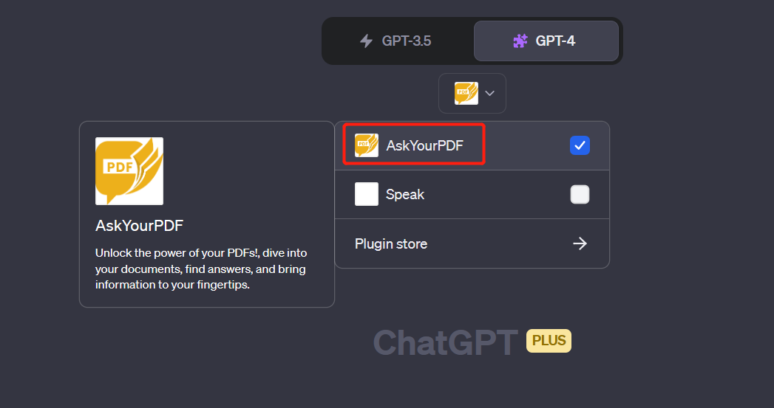Viewport: 774px width, 408px height.
Task: Click the AskYourPDF description paragraph text
Action: (200, 269)
